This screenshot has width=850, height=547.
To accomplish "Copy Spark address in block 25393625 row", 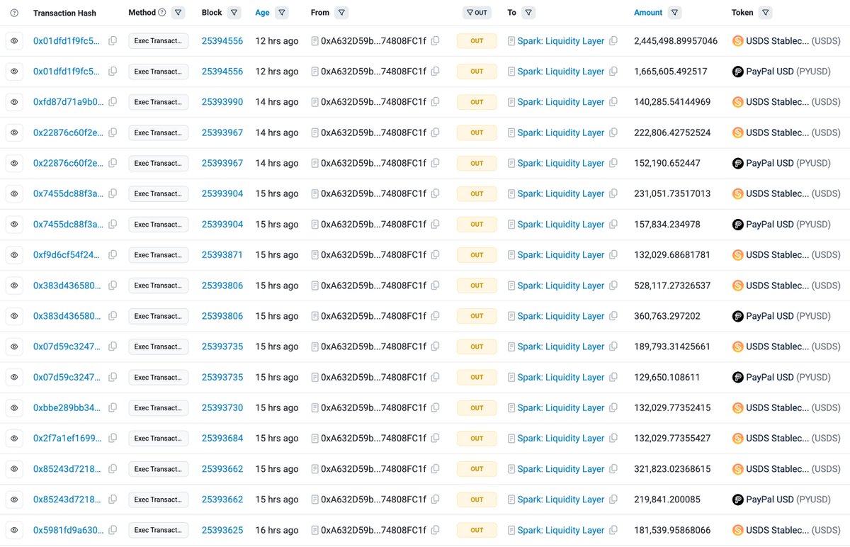I will 613,530.
